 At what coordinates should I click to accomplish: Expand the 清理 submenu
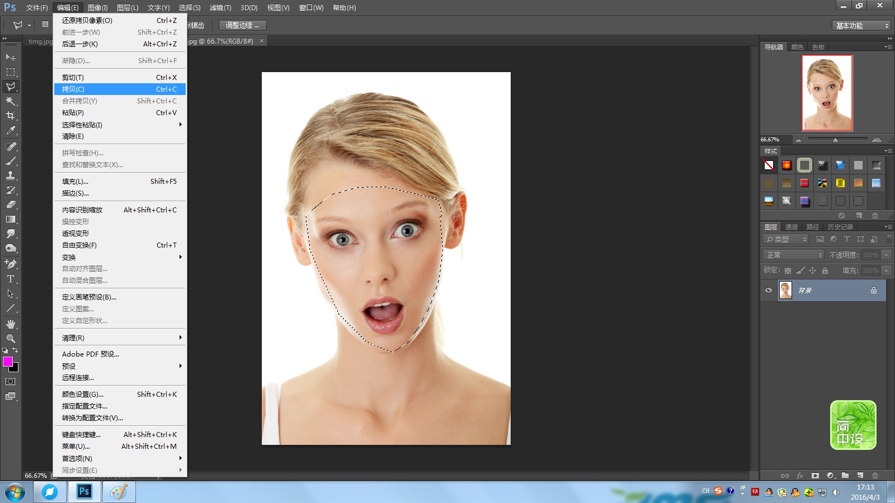pos(120,338)
